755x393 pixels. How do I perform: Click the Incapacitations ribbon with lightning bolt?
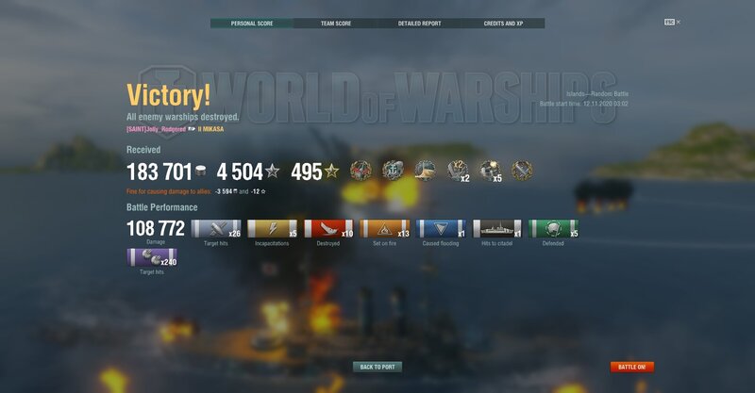click(272, 229)
